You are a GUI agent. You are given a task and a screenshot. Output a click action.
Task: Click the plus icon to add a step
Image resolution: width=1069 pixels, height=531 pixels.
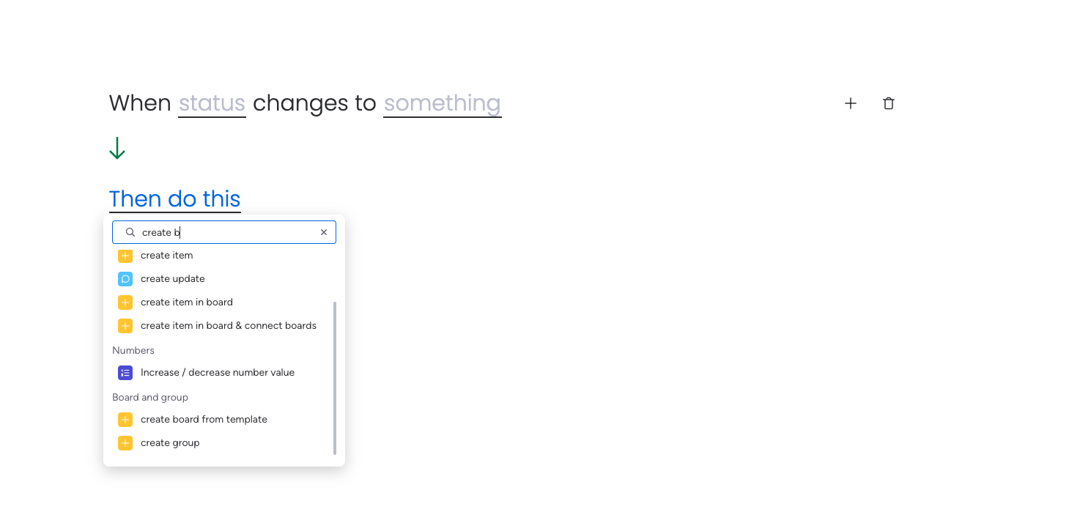click(x=850, y=103)
